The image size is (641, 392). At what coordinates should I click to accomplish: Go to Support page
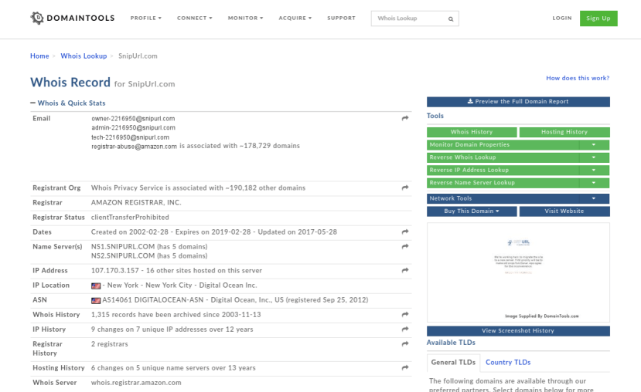click(x=341, y=18)
